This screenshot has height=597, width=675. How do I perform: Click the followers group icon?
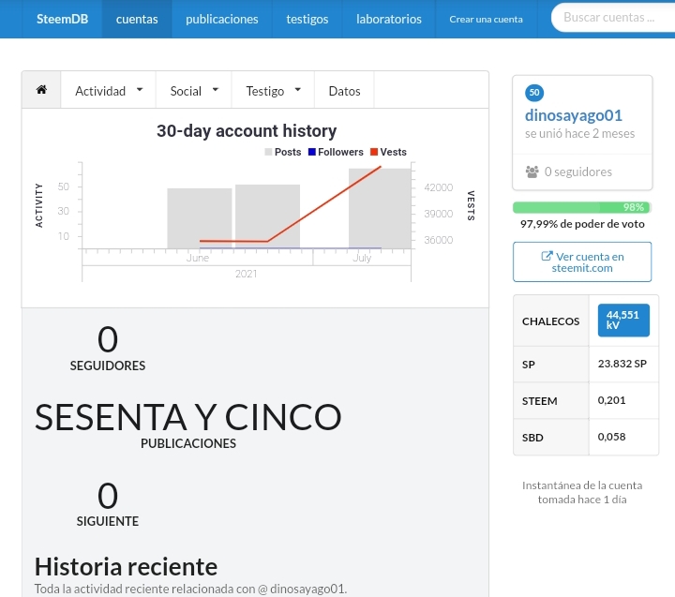pos(532,172)
